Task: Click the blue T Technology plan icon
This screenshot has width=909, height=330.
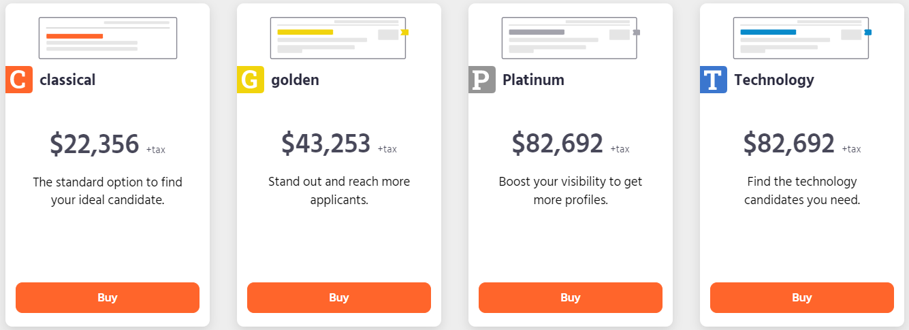Action: pos(714,80)
